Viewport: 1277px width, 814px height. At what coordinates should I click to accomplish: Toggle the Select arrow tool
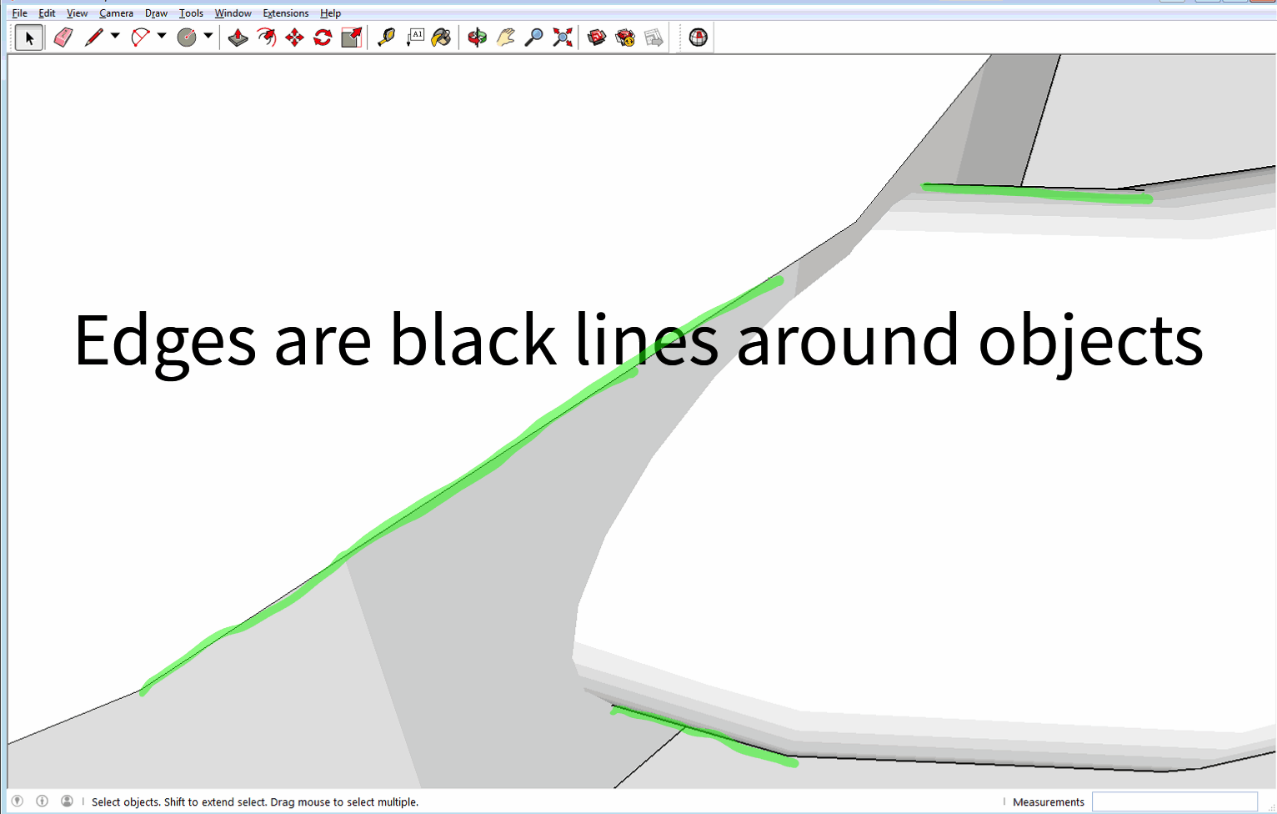[x=29, y=38]
